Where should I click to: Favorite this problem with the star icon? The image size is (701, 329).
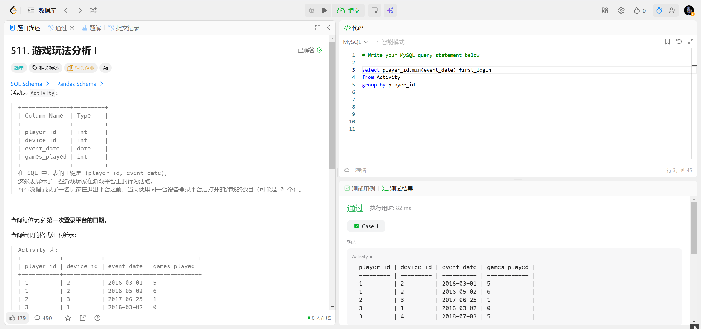tap(68, 318)
